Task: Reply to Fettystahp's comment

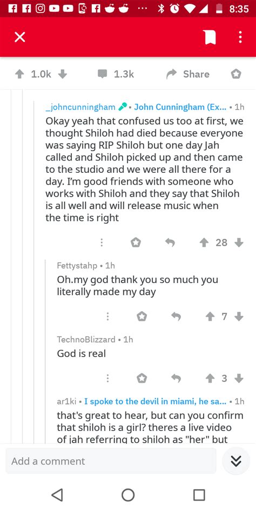Action: click(176, 316)
